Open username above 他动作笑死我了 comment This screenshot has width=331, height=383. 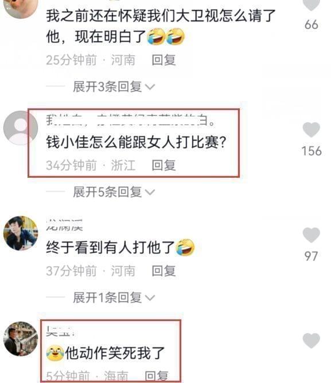point(60,330)
